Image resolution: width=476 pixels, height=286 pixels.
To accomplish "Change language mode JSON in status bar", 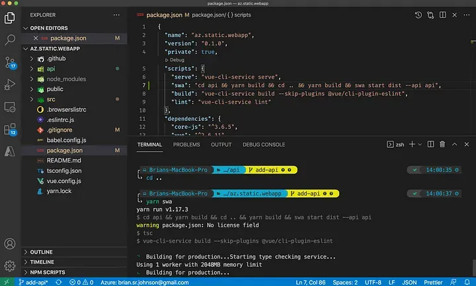I will click(x=409, y=282).
